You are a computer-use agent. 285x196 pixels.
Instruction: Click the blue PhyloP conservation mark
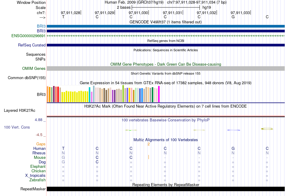coord(234,130)
